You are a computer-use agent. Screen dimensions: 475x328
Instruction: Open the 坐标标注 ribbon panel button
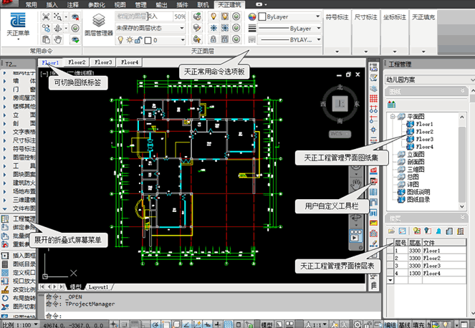(395, 17)
